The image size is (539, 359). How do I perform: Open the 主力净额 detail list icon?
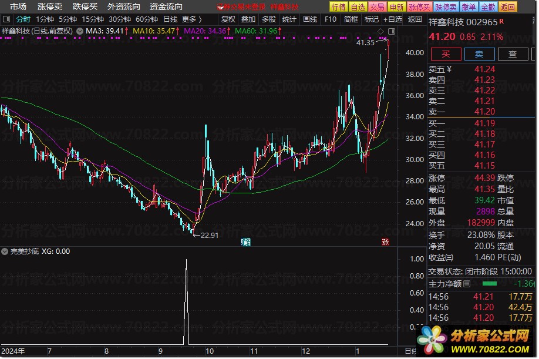point(466,284)
